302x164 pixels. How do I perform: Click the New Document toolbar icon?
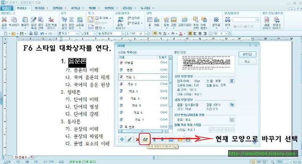[5, 33]
